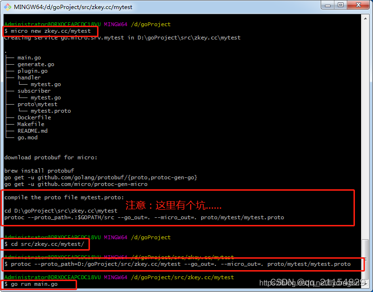Image resolution: width=373 pixels, height=292 pixels.
Task: Click the 'go get -u github.com/golang/protobuf' line
Action: [x=101, y=177]
